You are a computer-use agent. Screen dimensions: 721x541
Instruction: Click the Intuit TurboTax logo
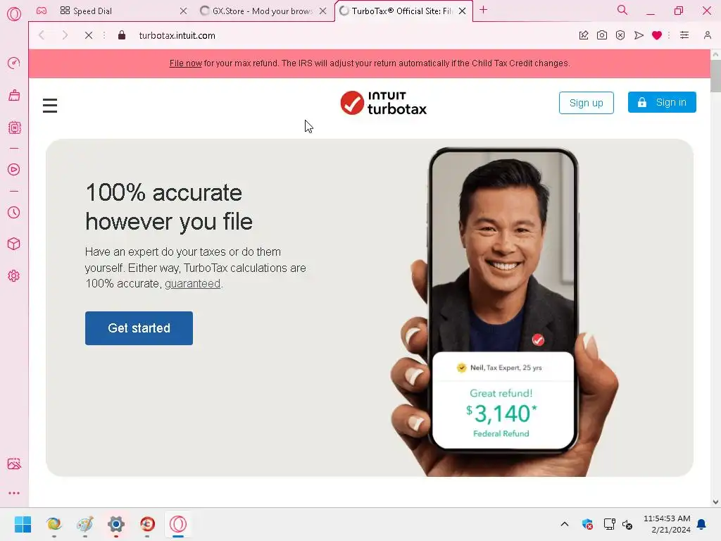pos(384,103)
